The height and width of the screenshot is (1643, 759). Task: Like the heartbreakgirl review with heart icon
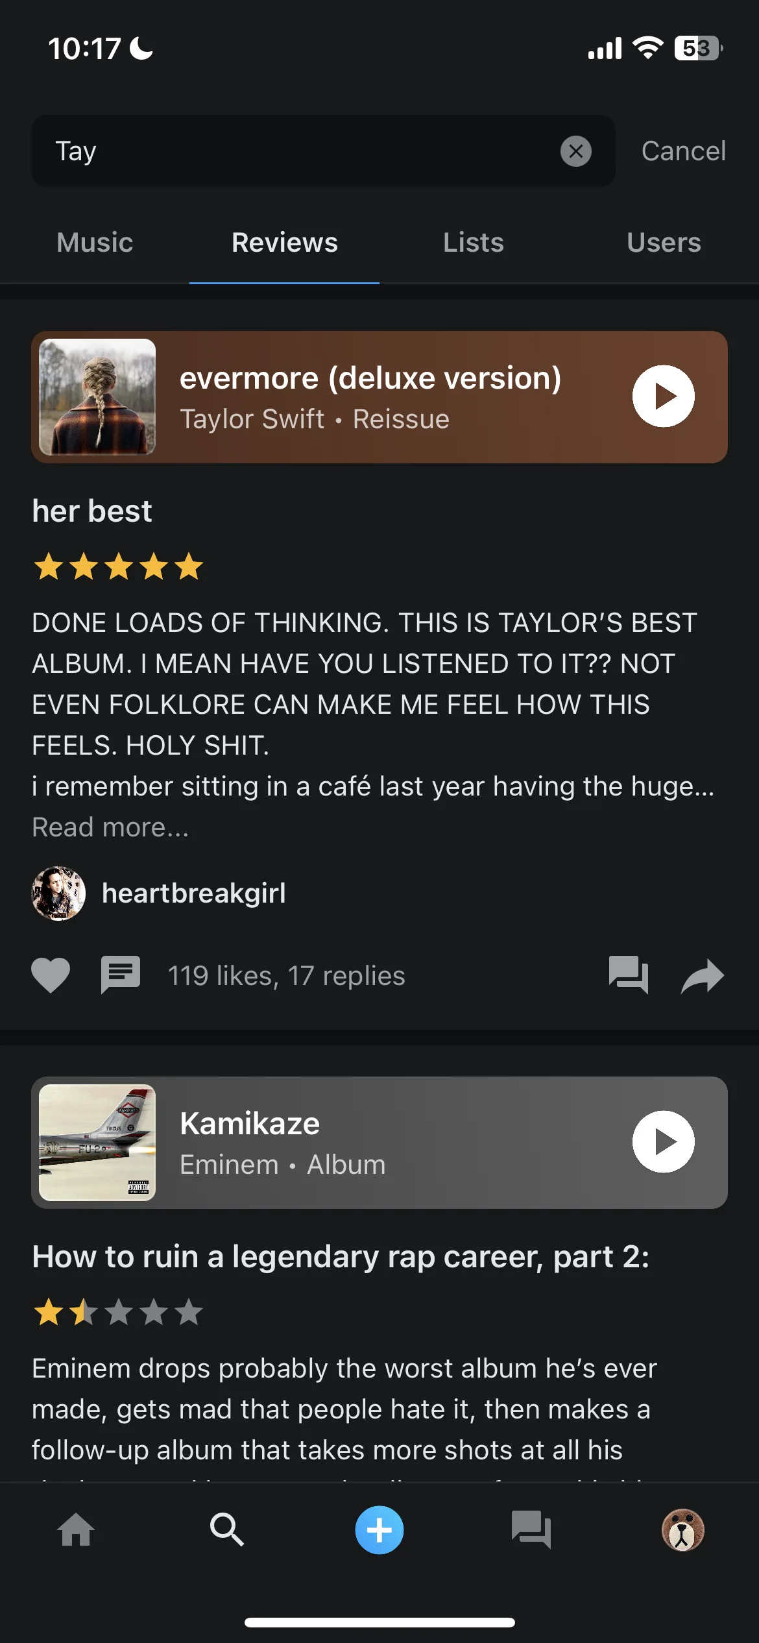pos(51,975)
